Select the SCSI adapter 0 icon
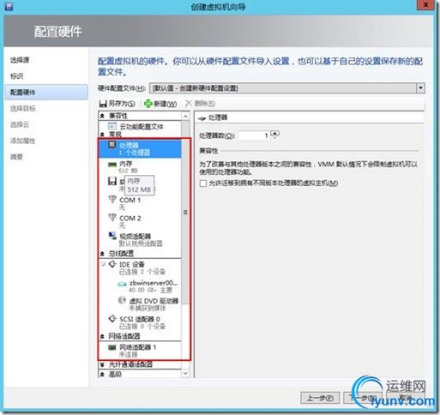This screenshot has width=440, height=415. pos(112,319)
